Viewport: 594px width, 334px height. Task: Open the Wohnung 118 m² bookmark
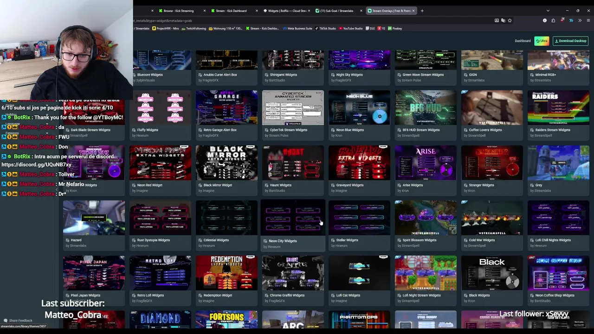(x=226, y=28)
